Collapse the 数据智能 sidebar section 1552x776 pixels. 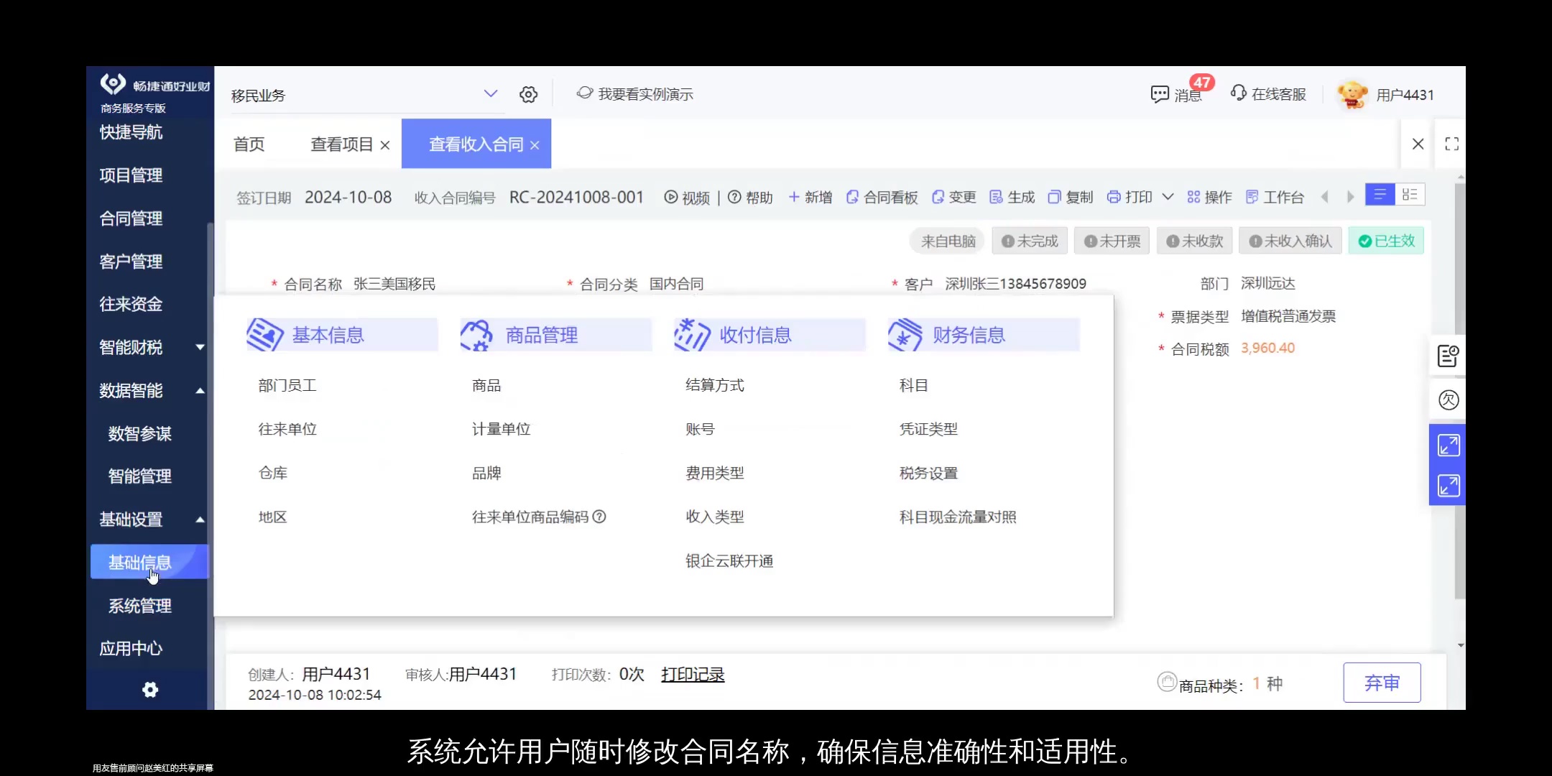[199, 390]
